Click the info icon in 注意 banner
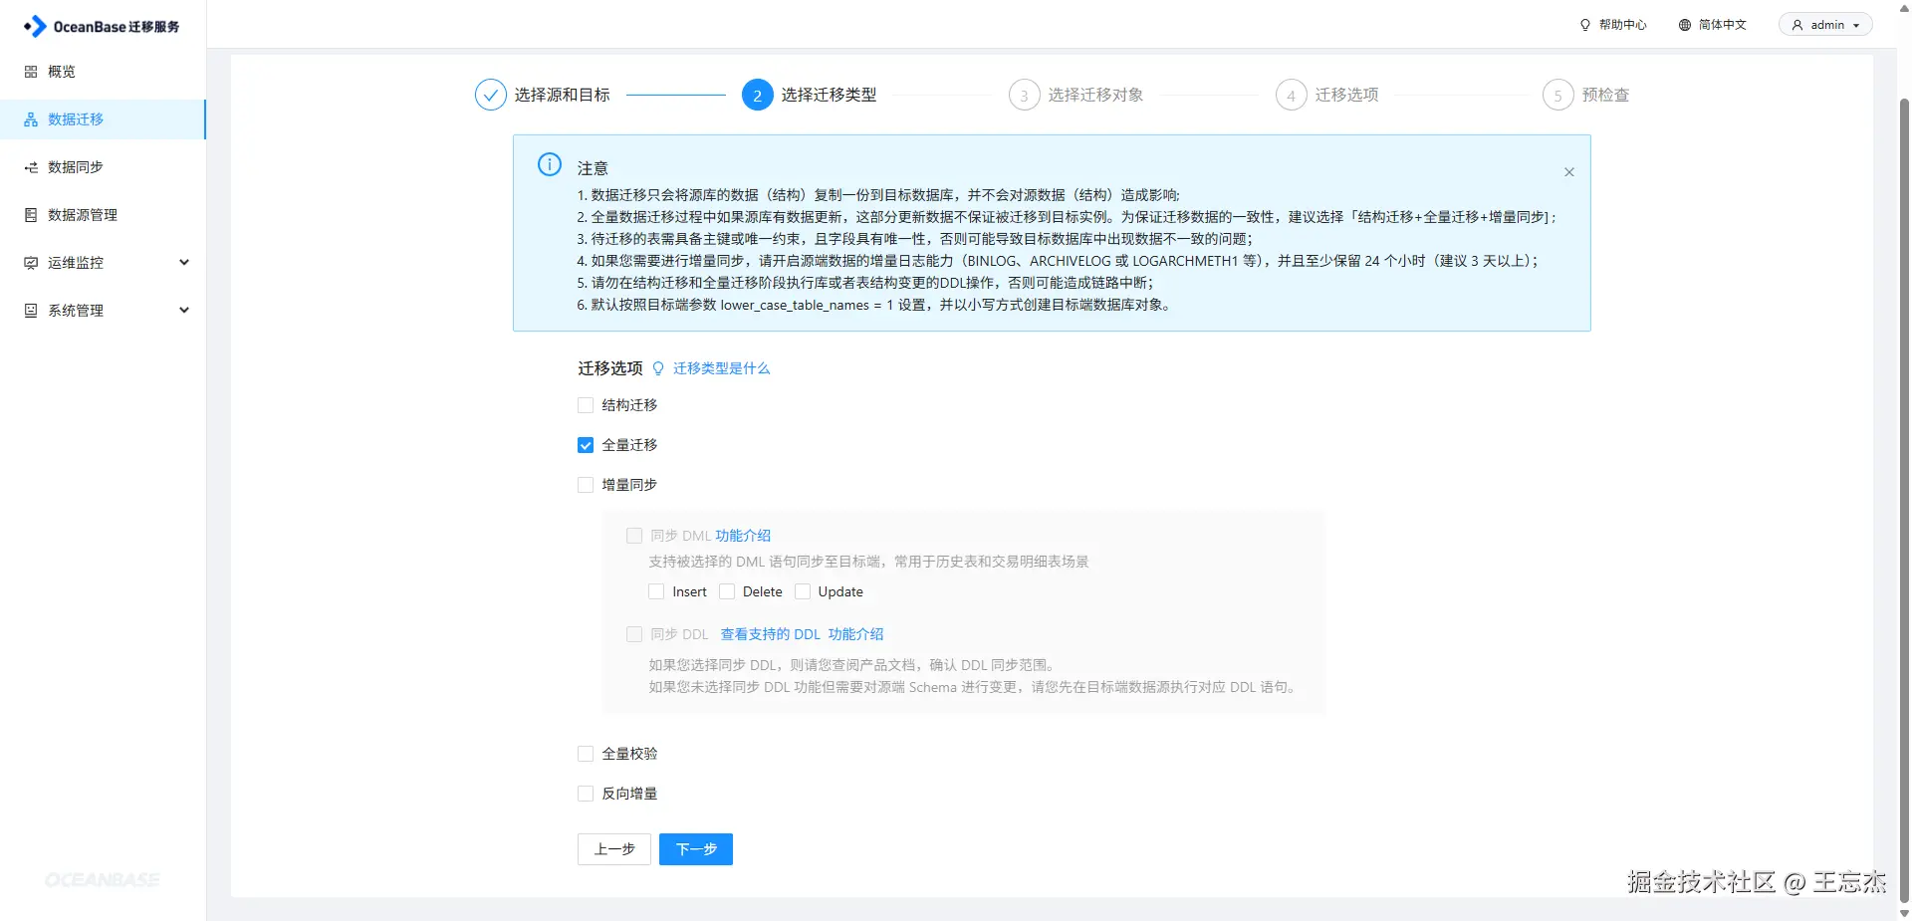This screenshot has width=1912, height=921. pos(550,165)
